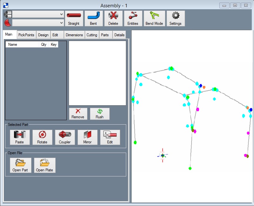The width and height of the screenshot is (254, 206).
Task: Activate Bend Mode
Action: 154,18
